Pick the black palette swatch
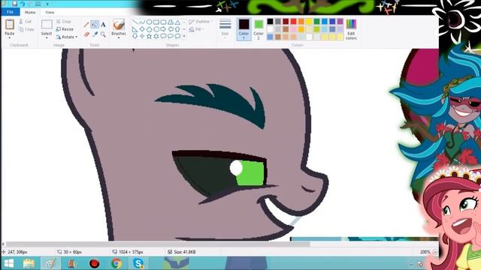Image resolution: width=481 pixels, height=270 pixels. click(x=270, y=22)
